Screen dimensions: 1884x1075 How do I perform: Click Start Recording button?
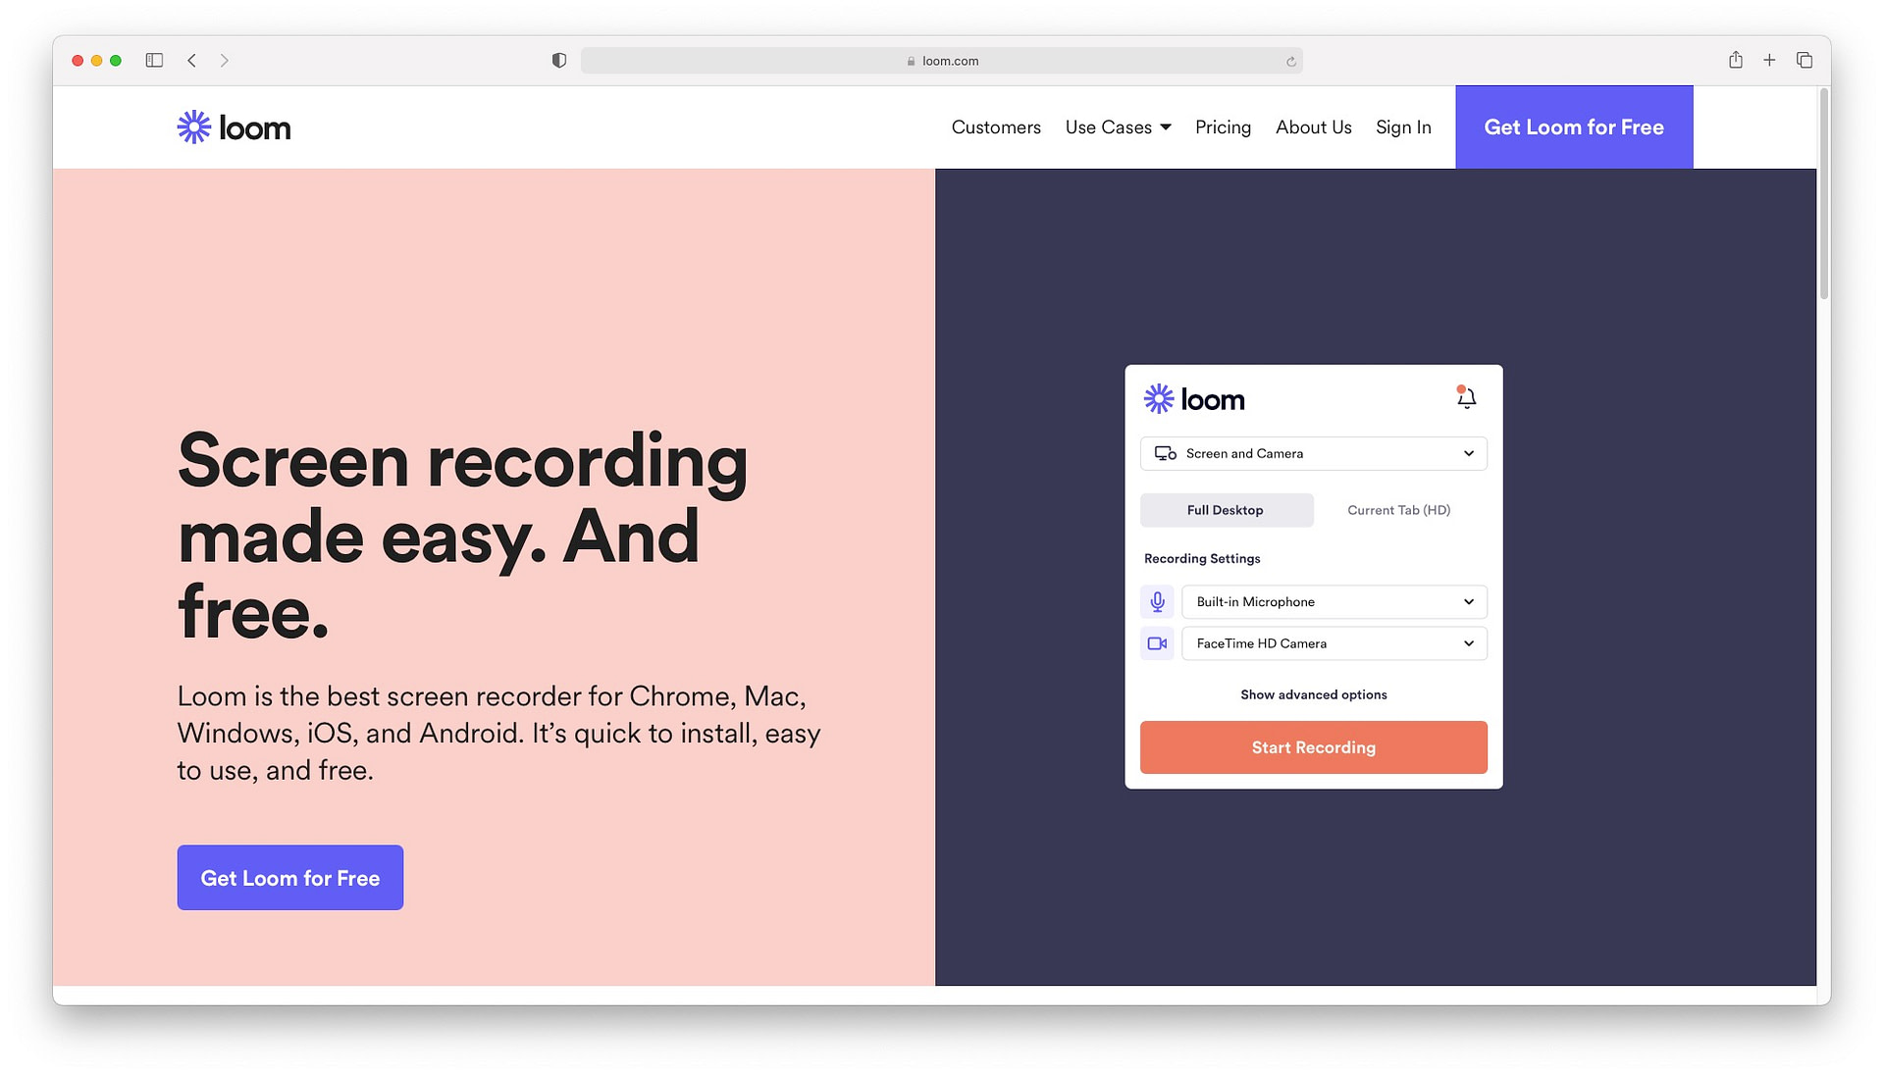coord(1313,747)
